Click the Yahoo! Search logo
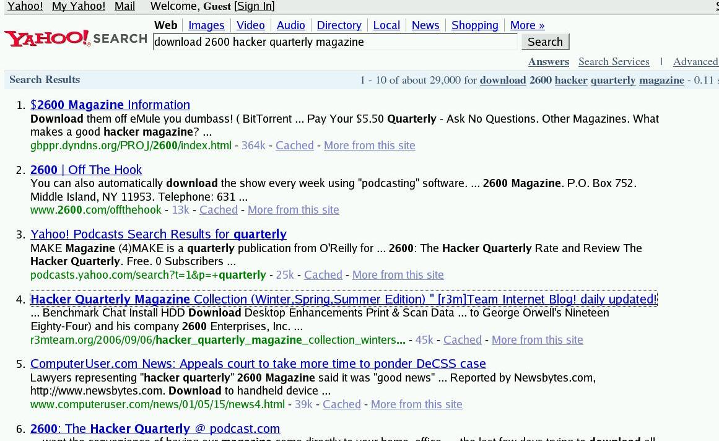The width and height of the screenshot is (719, 441). [76, 38]
